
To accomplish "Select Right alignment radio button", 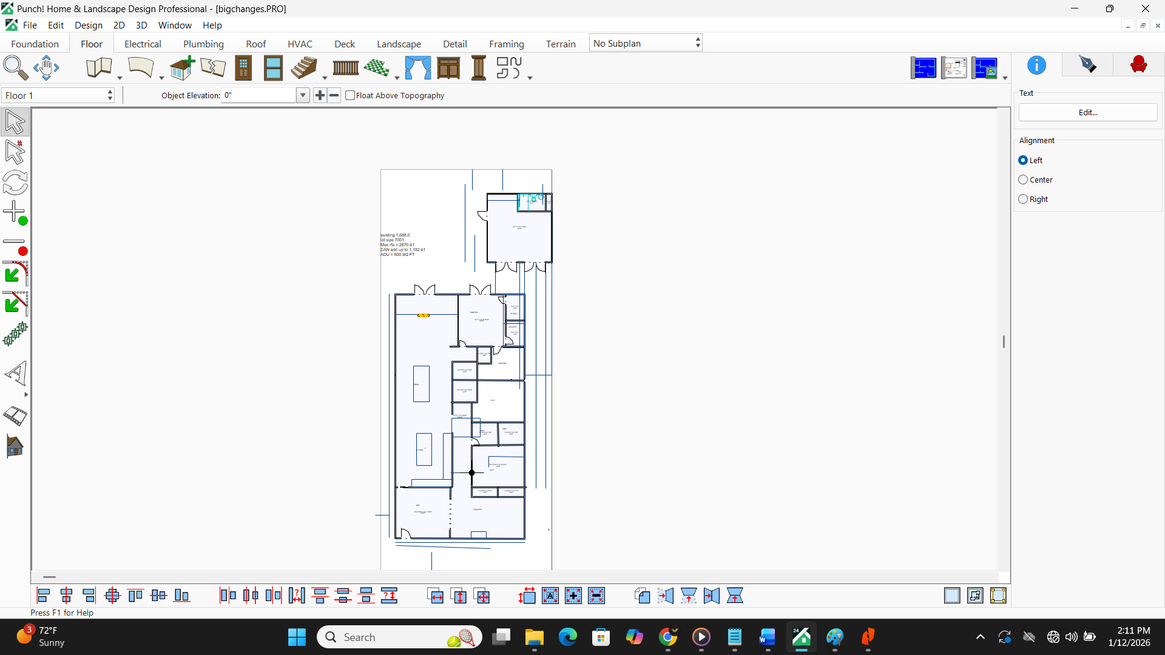I will (x=1023, y=199).
